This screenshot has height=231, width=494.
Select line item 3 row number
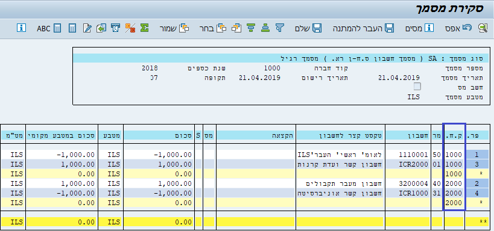(477, 164)
